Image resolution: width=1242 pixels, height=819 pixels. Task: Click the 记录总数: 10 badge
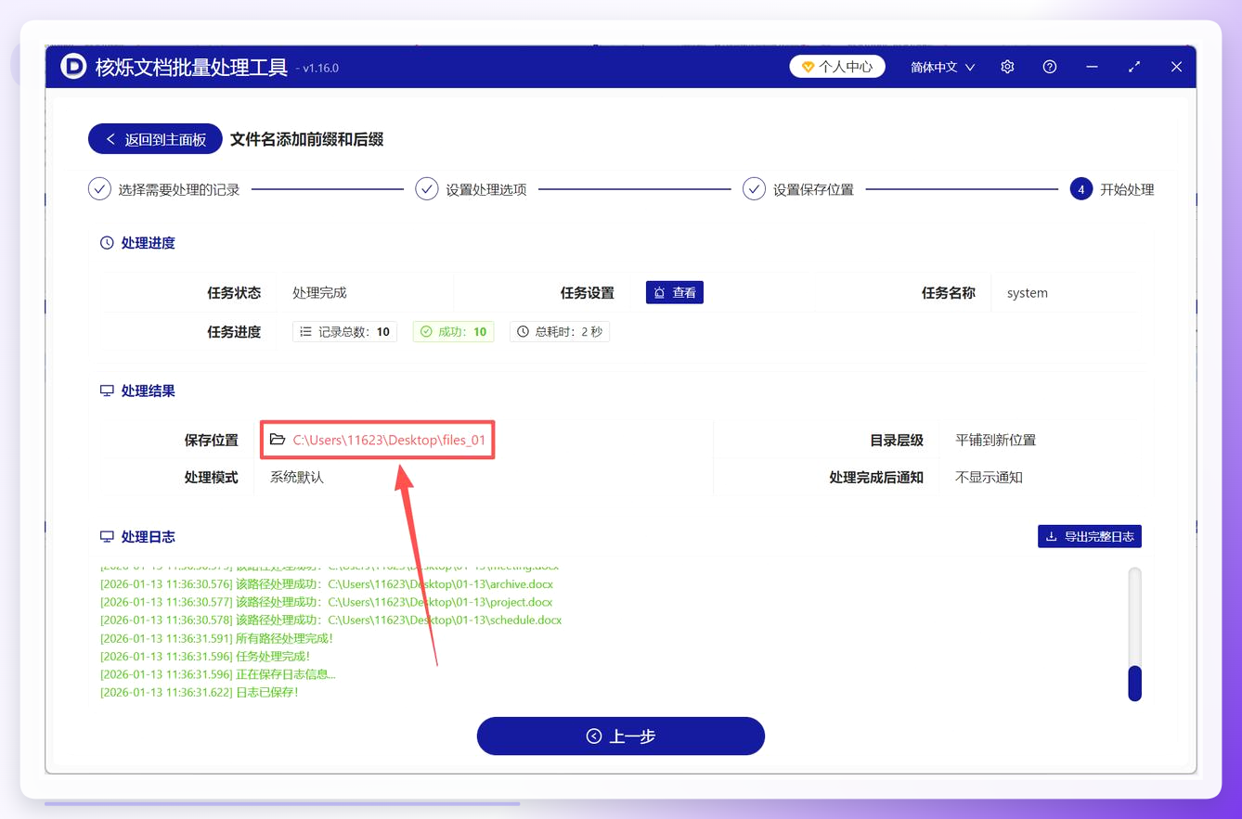click(x=344, y=331)
